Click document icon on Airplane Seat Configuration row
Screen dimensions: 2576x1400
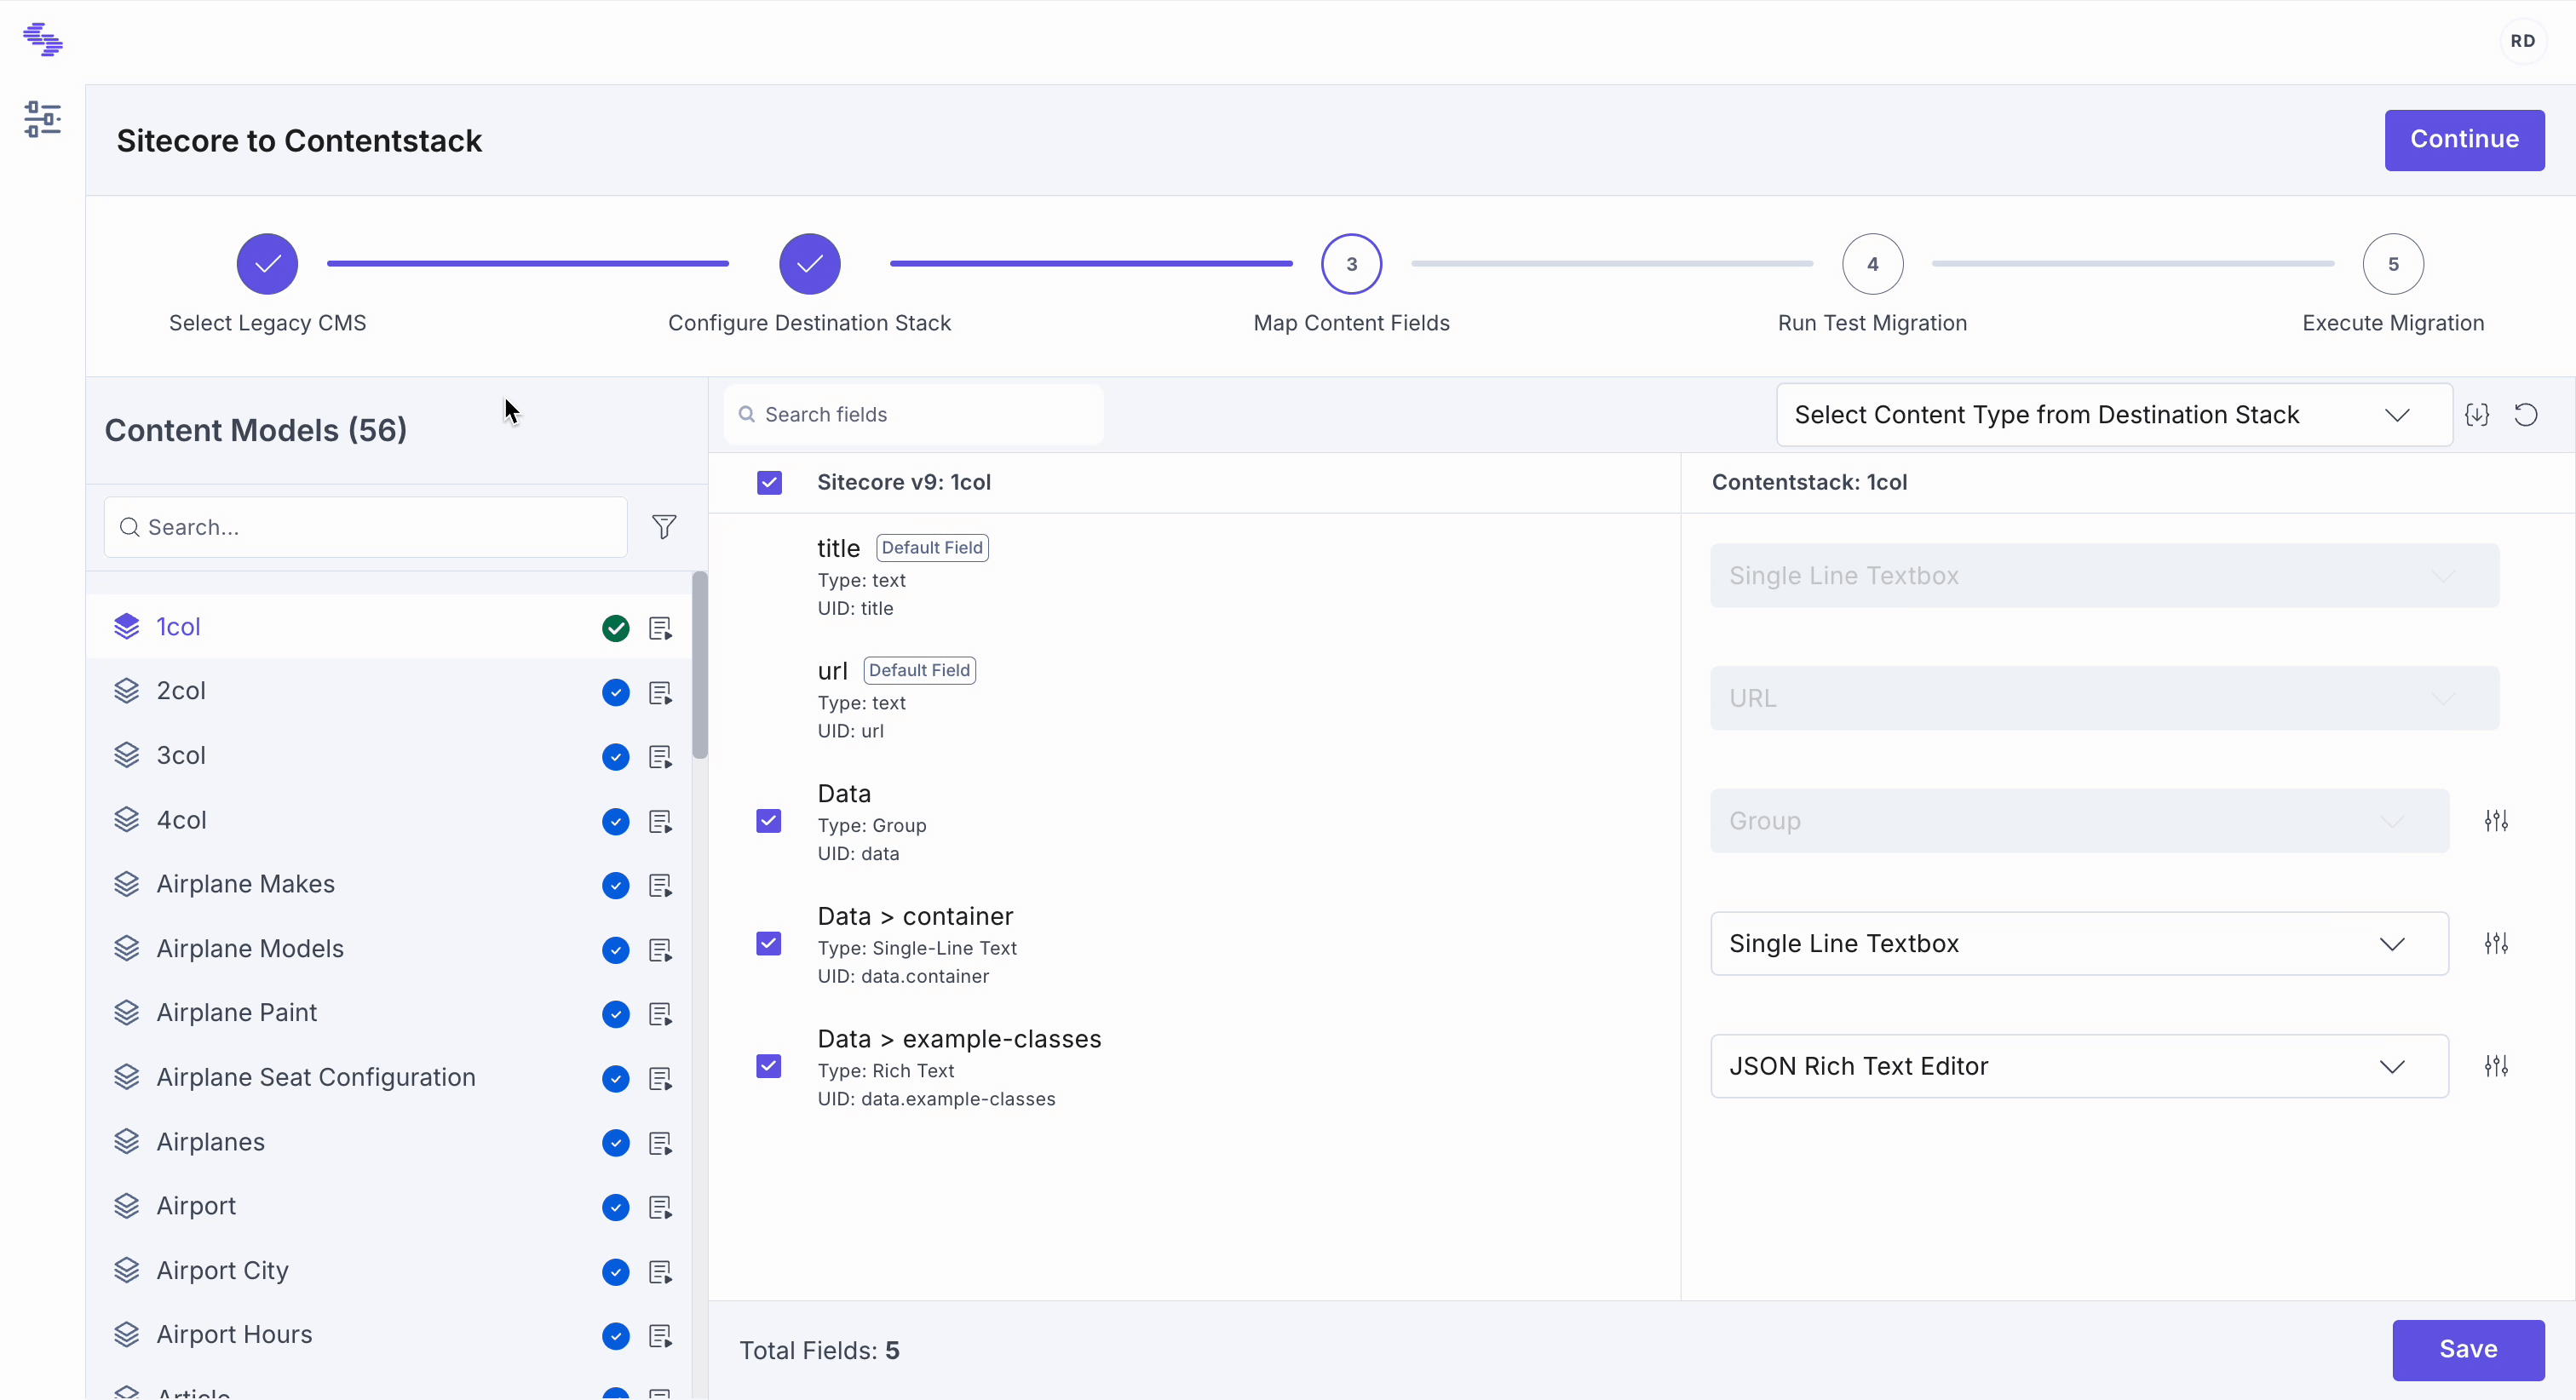click(x=660, y=1078)
